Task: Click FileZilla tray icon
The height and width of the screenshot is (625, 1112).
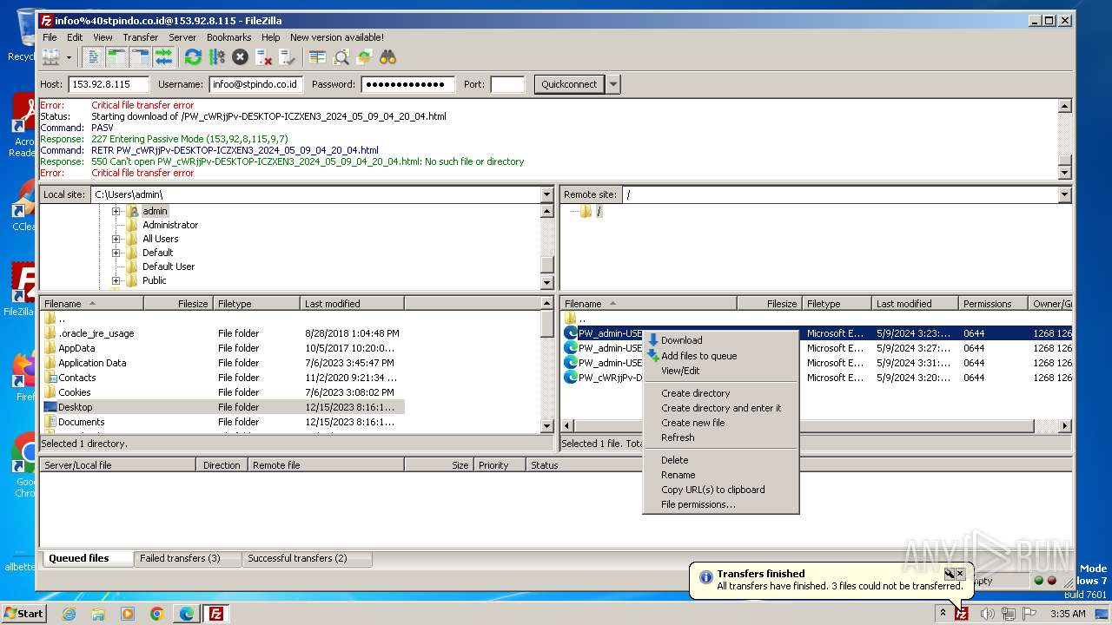Action: pyautogui.click(x=961, y=614)
